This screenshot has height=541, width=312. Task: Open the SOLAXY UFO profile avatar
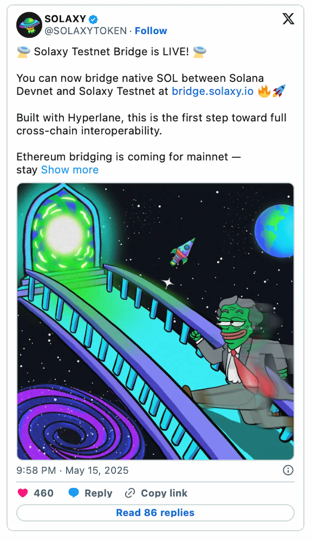[x=29, y=25]
